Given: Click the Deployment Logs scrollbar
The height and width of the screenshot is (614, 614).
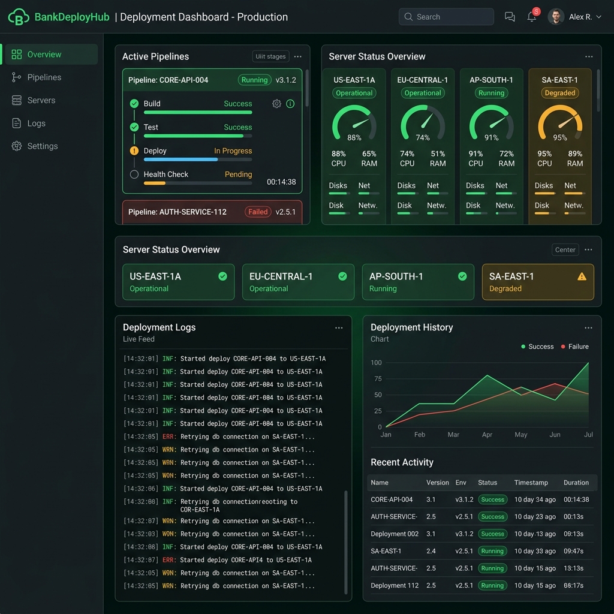Looking at the screenshot, I should [346, 542].
